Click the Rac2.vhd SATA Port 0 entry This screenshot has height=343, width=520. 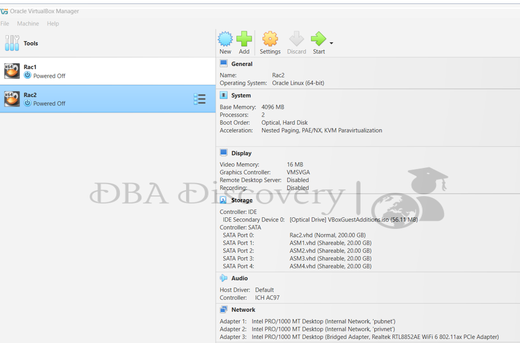pyautogui.click(x=328, y=235)
